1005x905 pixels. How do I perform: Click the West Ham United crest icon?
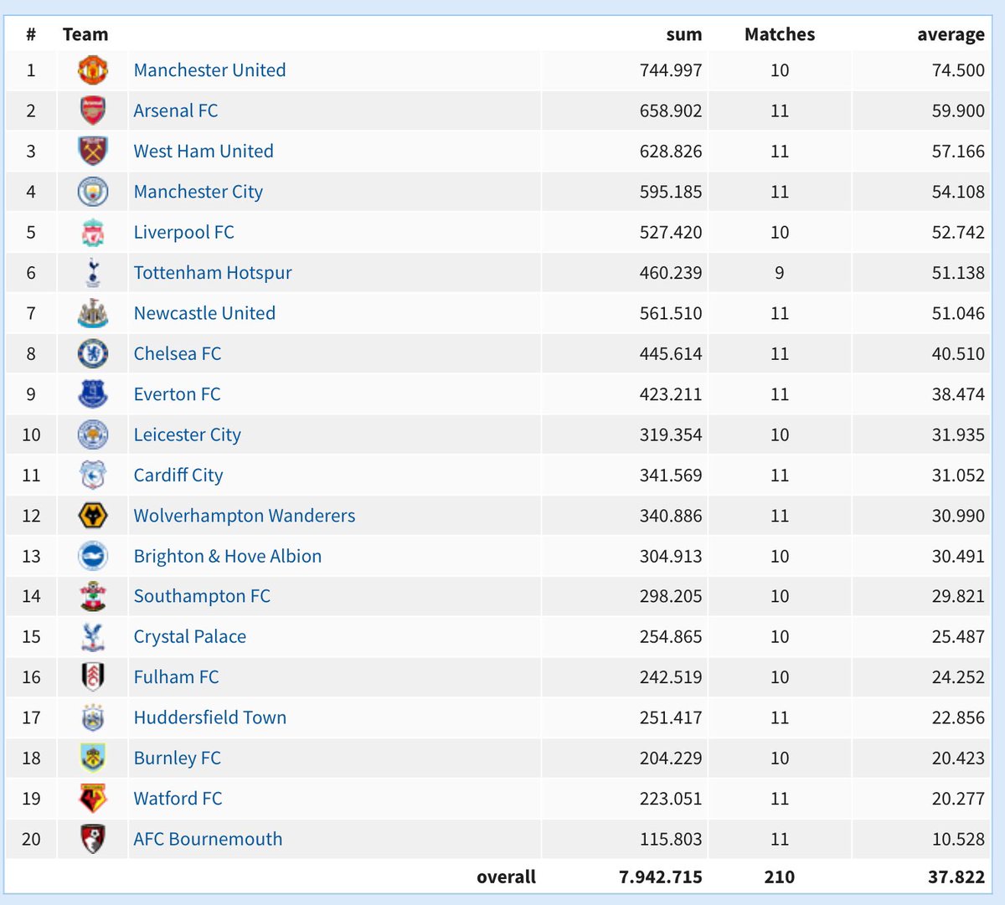click(93, 152)
